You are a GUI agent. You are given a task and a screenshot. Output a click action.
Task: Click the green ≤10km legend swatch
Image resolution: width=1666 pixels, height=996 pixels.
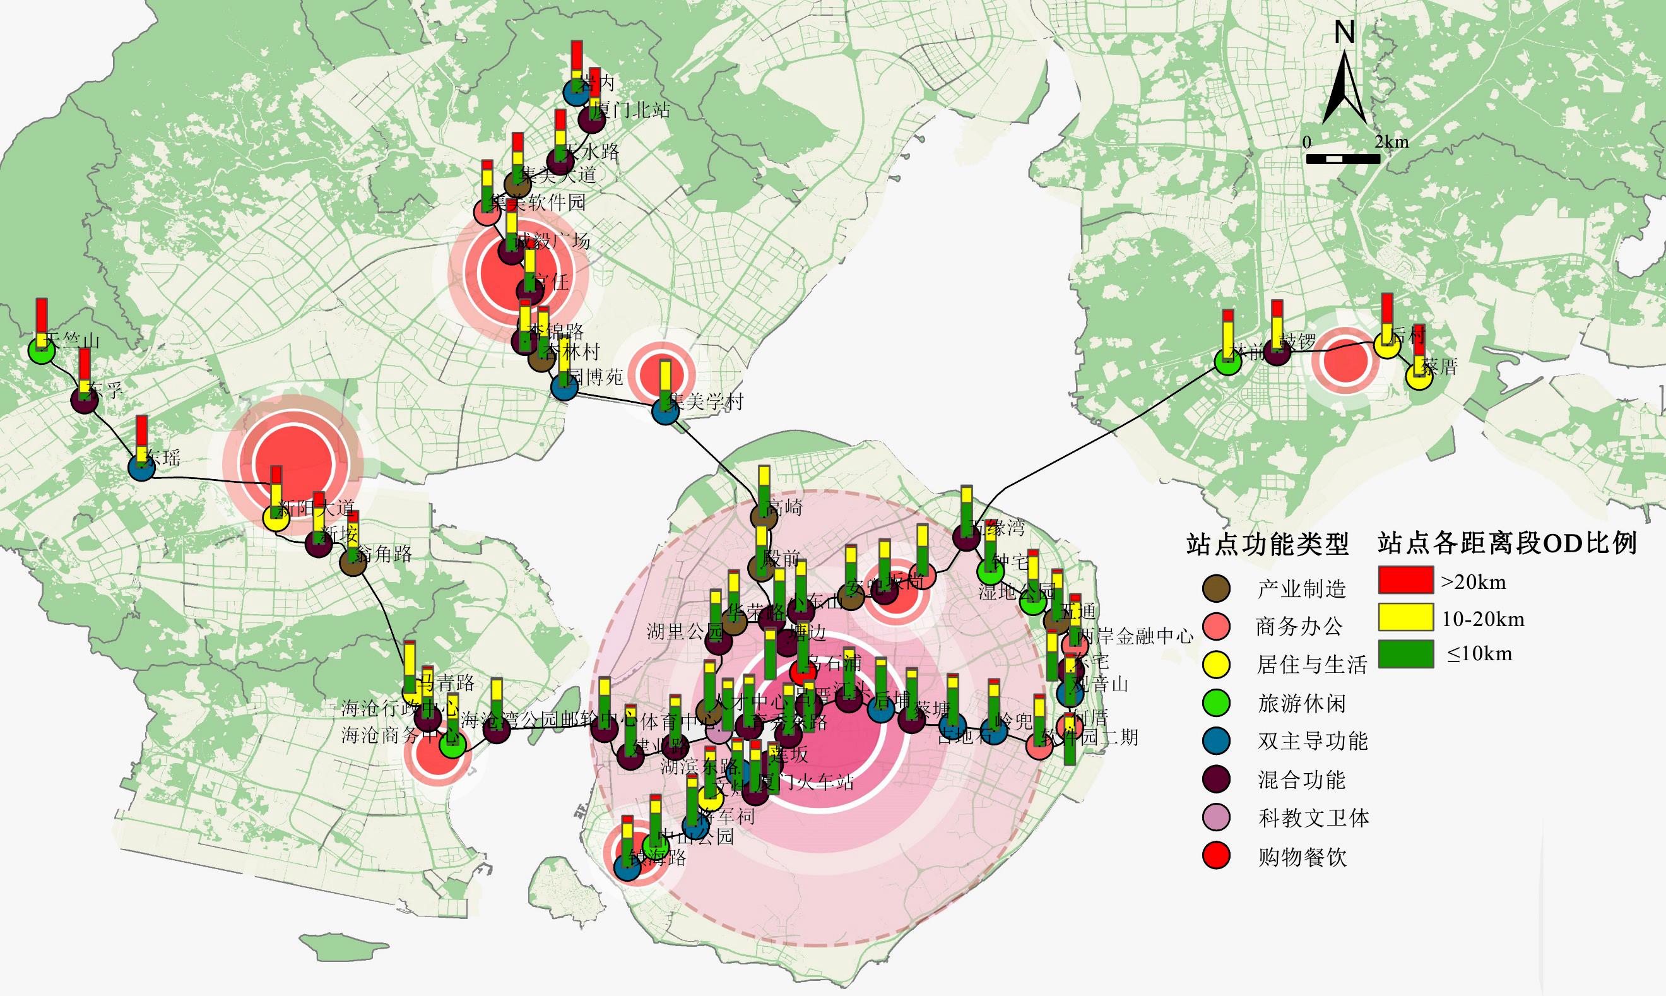point(1405,655)
